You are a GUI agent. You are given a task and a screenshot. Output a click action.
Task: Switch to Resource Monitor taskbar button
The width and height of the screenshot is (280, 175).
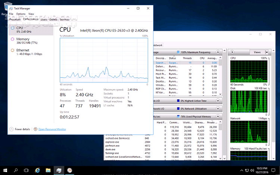tap(70, 171)
